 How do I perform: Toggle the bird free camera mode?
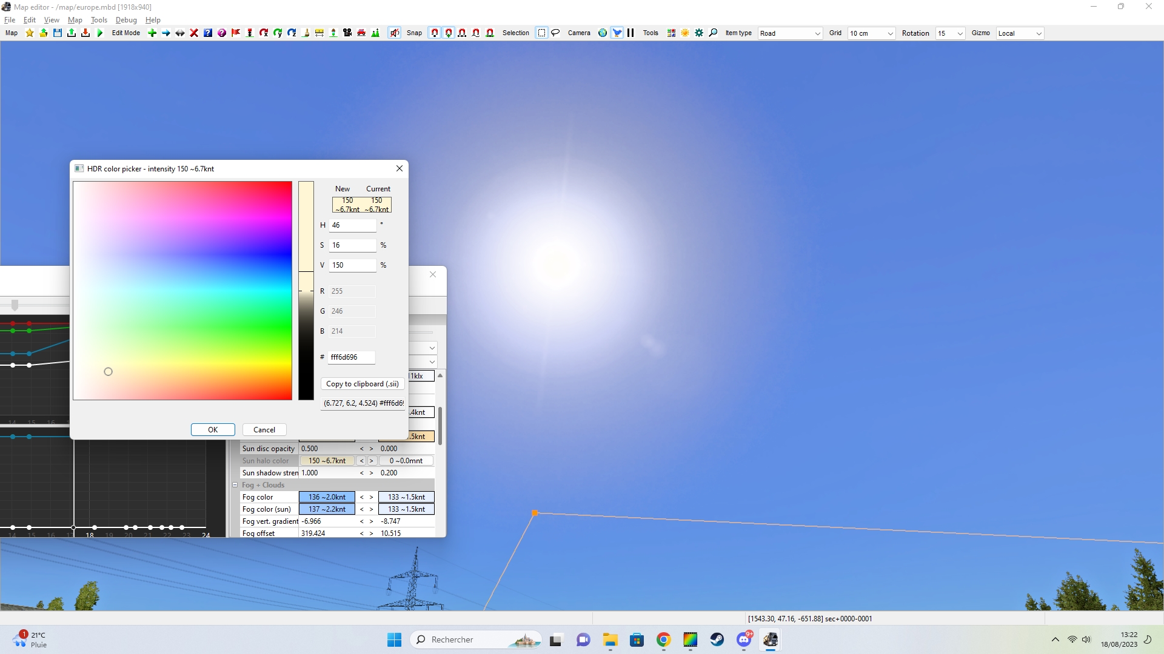click(617, 33)
